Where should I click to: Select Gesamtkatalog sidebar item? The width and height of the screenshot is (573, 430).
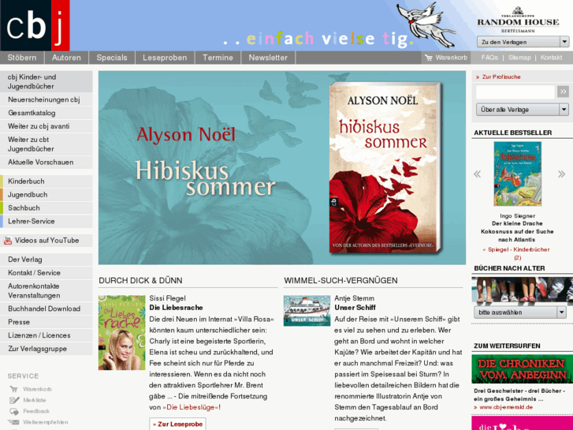pyautogui.click(x=46, y=113)
